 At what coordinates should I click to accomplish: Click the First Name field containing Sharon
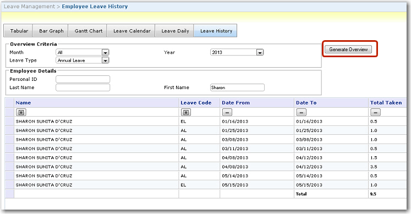(x=238, y=87)
